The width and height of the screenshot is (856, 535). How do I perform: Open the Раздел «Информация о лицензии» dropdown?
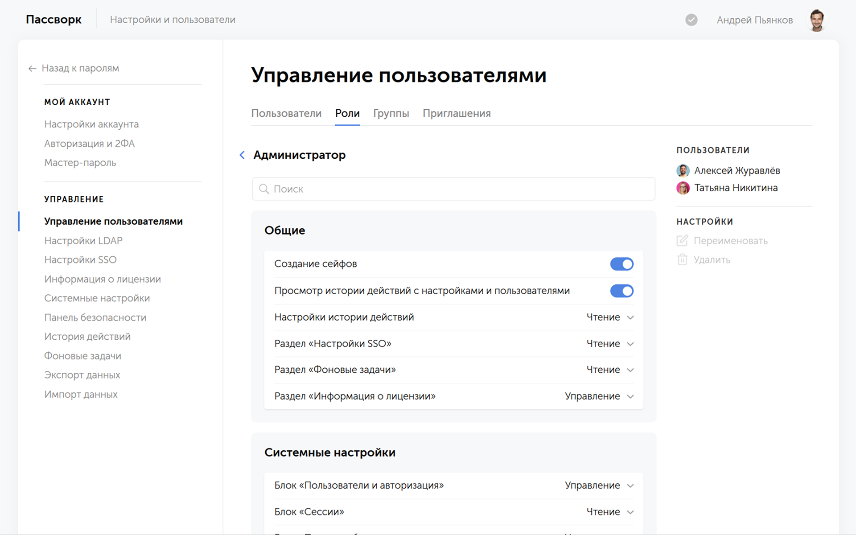coord(599,396)
